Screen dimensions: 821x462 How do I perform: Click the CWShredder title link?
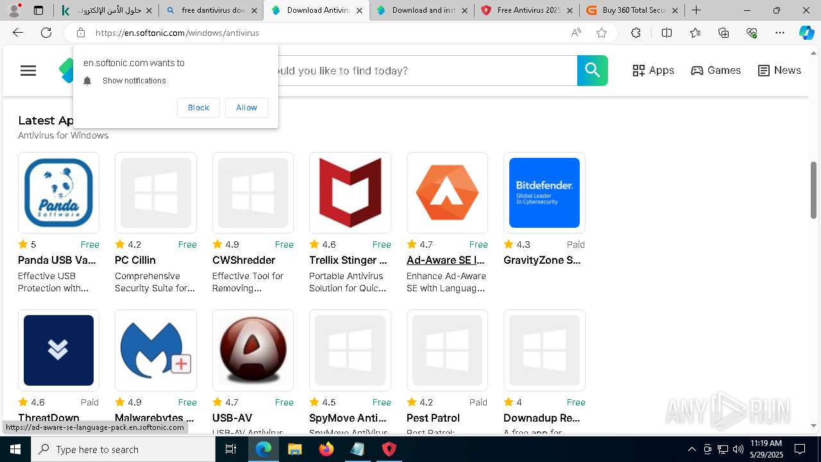click(244, 260)
